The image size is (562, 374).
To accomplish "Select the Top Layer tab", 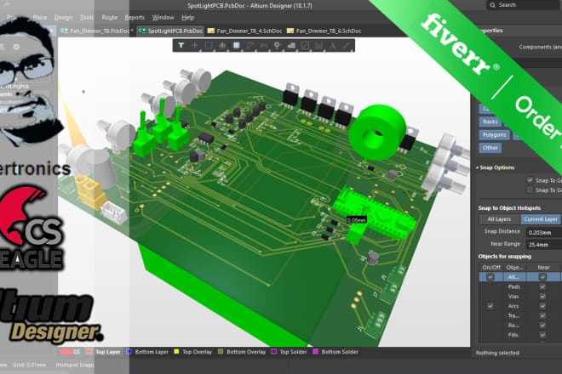I will 104,352.
